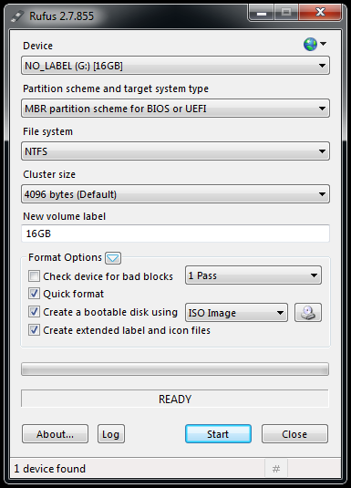Image resolution: width=351 pixels, height=488 pixels.
Task: Minimize the Rufus window
Action: (x=262, y=13)
